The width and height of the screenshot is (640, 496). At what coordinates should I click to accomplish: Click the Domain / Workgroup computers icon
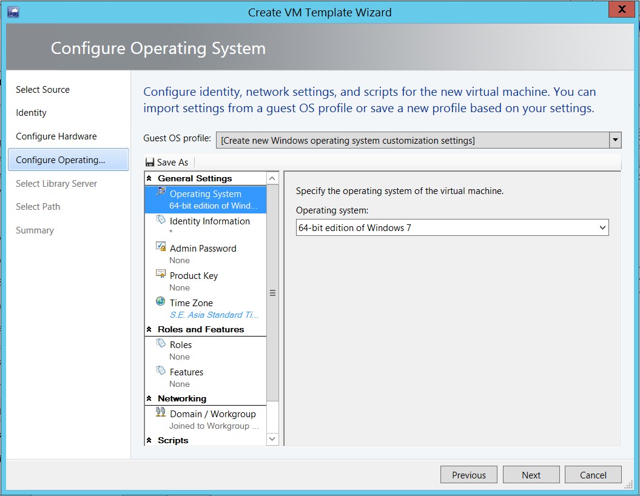tap(161, 412)
